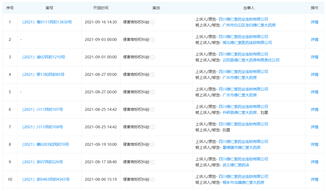View 详情 for row 10

314,179
